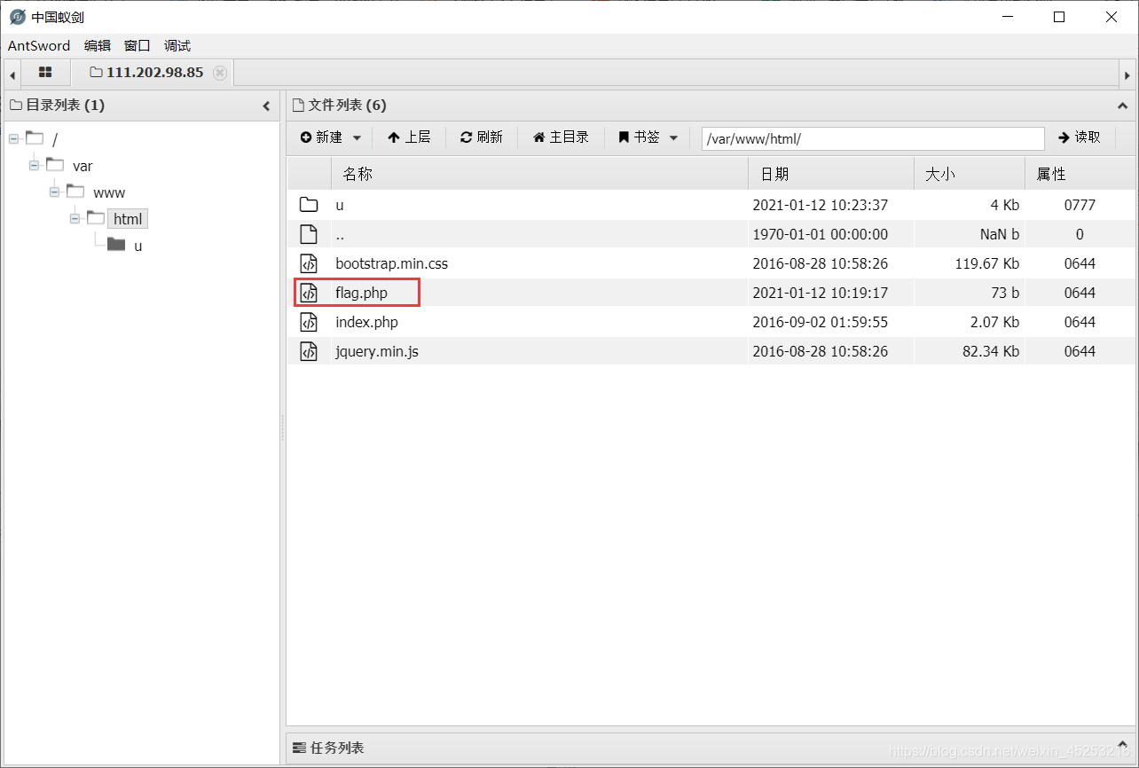Select the file name index.php
This screenshot has height=768, width=1139.
(x=366, y=322)
